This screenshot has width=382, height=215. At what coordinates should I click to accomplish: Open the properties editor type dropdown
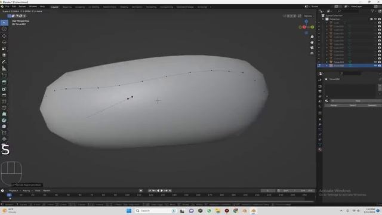tap(321, 73)
